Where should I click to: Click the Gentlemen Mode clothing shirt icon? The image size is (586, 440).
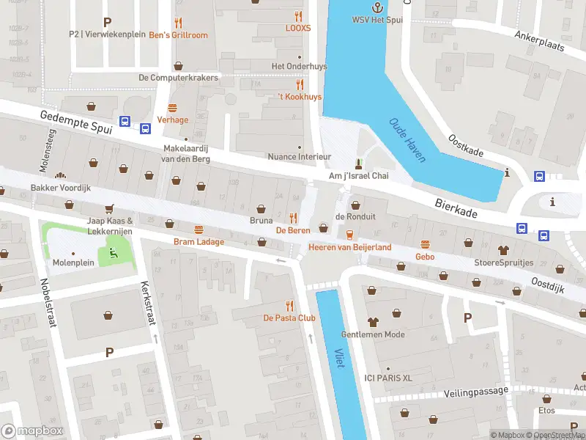[x=373, y=322]
